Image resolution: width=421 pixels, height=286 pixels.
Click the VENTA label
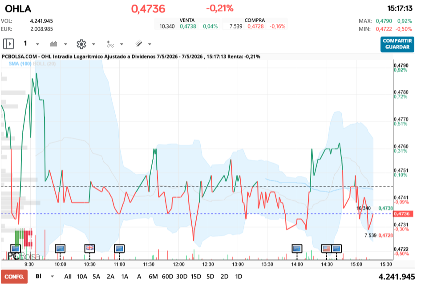(187, 20)
